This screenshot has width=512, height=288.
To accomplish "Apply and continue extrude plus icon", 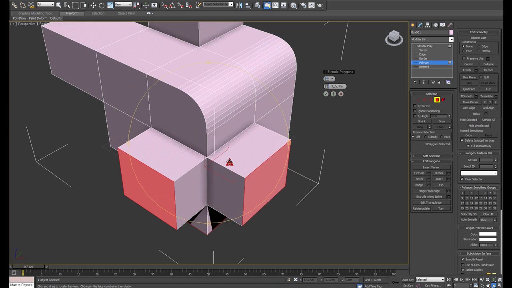I will (x=333, y=94).
